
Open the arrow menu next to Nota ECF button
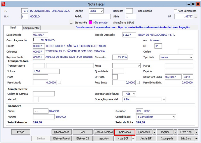coord(133,138)
